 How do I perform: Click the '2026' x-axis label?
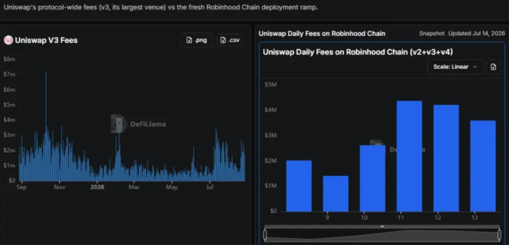point(97,187)
